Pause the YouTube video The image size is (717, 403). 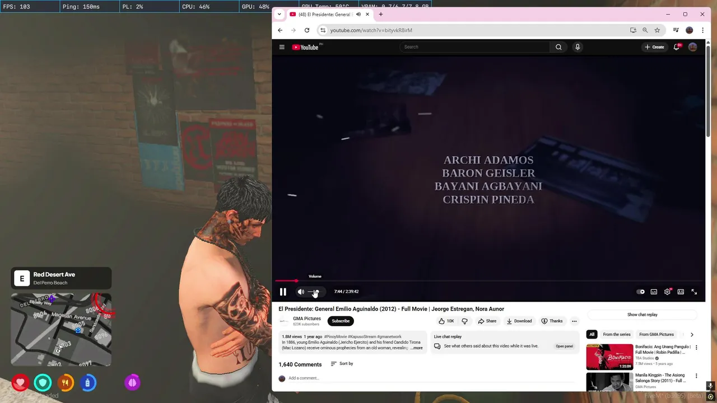pos(283,292)
